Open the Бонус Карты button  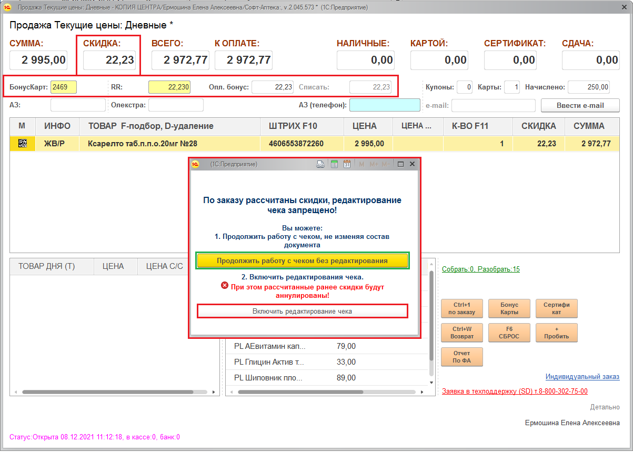point(509,308)
